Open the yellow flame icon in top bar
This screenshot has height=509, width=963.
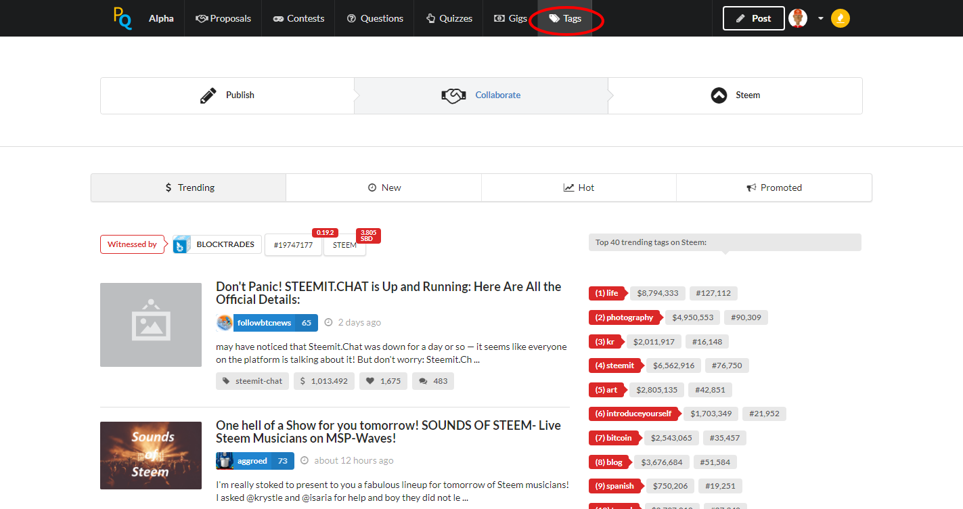point(840,18)
